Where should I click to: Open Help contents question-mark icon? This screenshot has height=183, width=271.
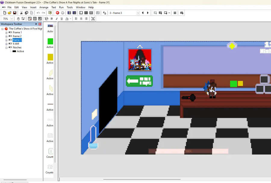[x=50, y=13]
